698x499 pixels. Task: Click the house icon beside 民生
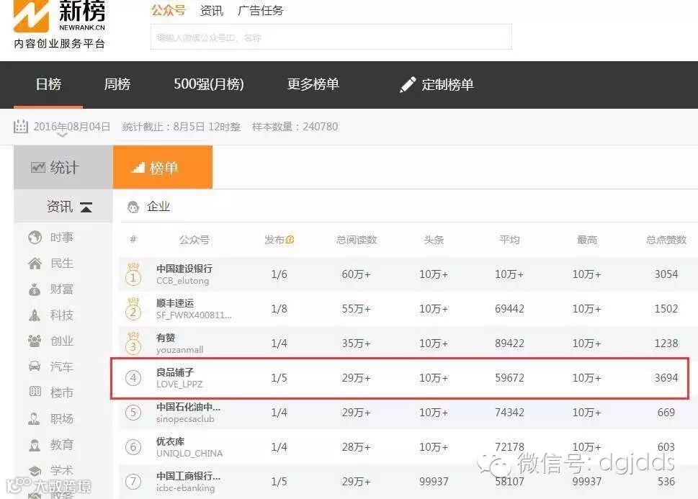(x=35, y=264)
